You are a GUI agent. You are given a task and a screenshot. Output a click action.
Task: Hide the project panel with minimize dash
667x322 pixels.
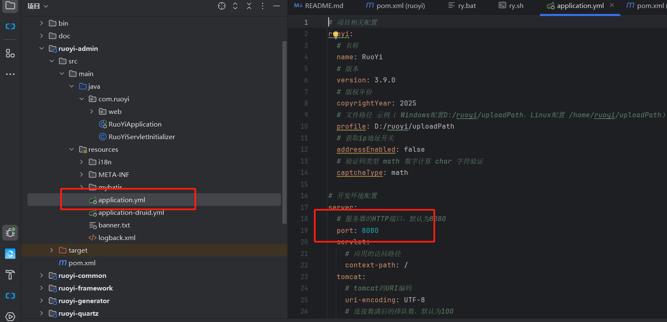[x=276, y=6]
